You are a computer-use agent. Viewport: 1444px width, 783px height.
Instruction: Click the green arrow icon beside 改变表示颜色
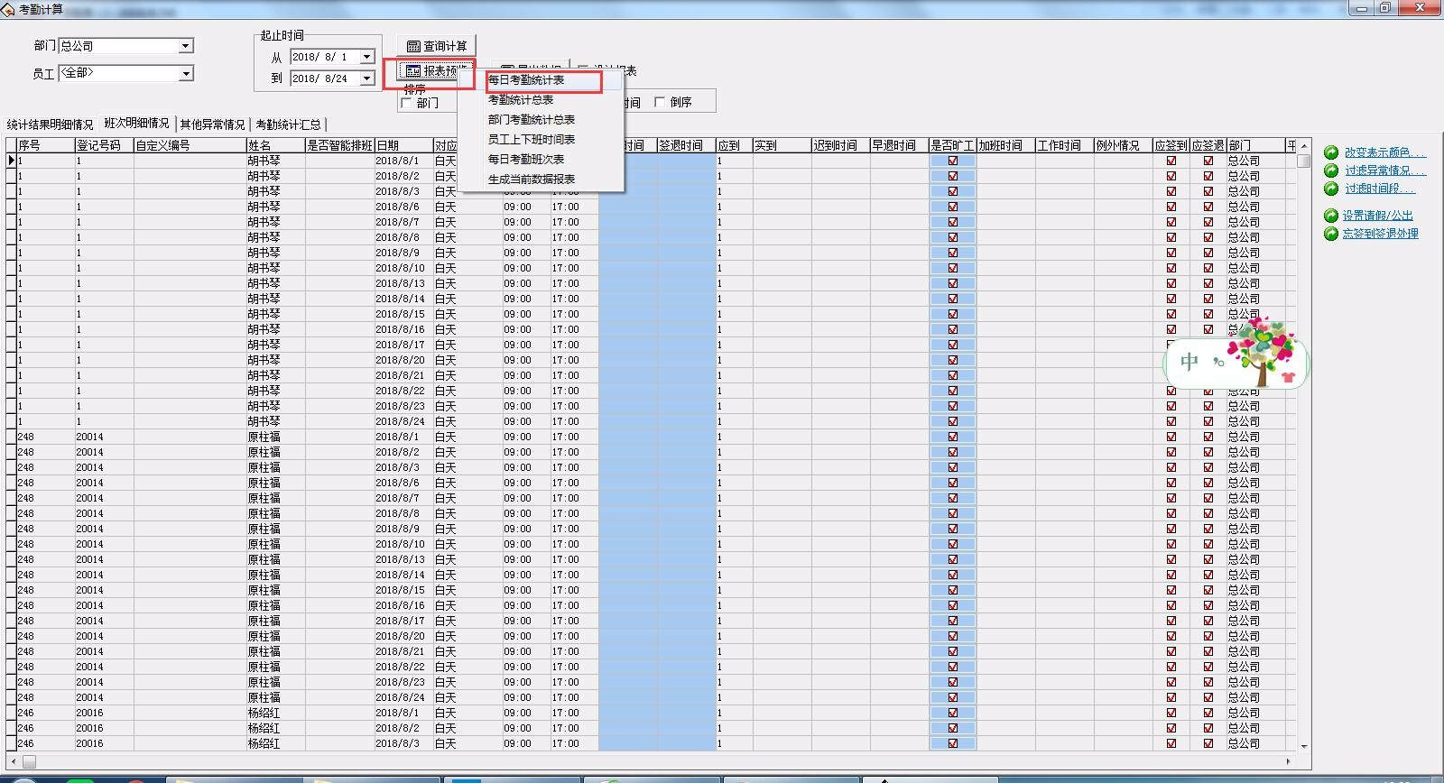pos(1331,152)
